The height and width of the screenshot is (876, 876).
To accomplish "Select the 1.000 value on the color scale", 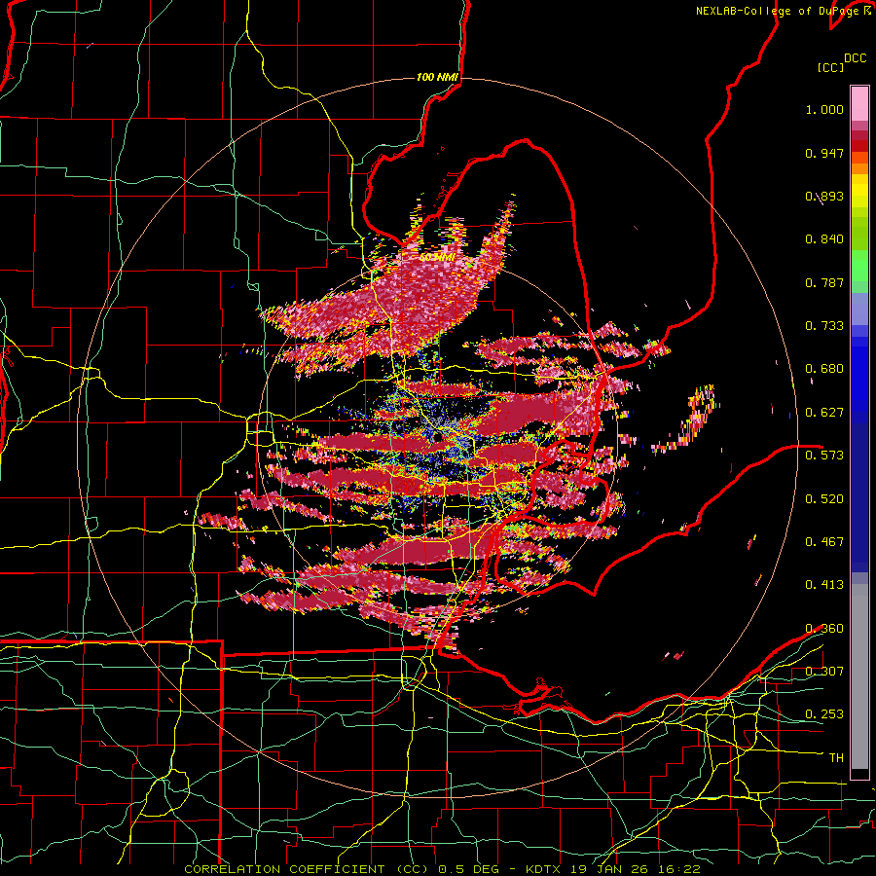I will pos(824,109).
